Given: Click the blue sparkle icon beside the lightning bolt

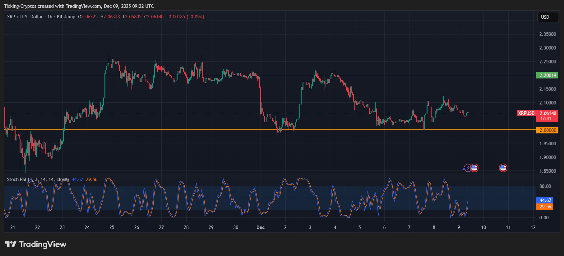Looking at the screenshot, I should [464, 169].
